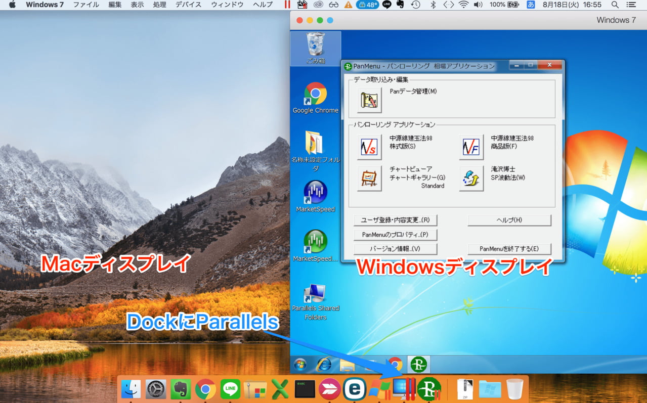647x403 pixels.
Task: Click the ヘルプ(H) button
Action: click(509, 220)
